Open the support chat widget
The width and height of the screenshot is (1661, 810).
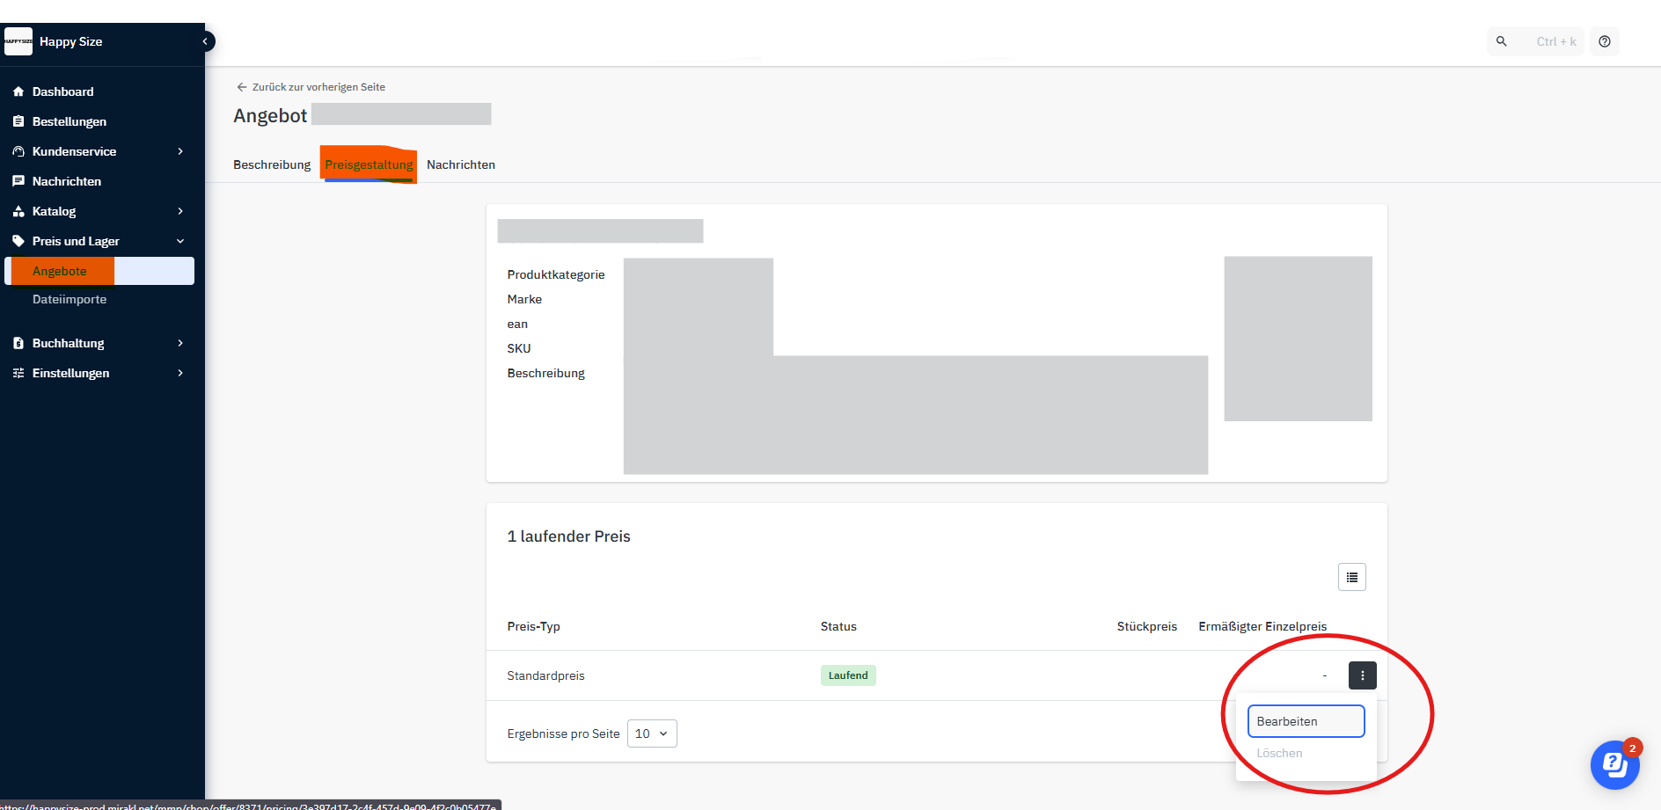(1614, 764)
